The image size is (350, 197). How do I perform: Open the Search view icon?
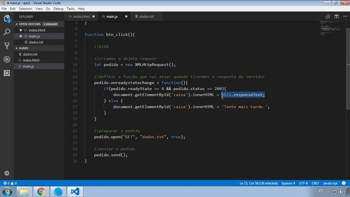click(7, 32)
